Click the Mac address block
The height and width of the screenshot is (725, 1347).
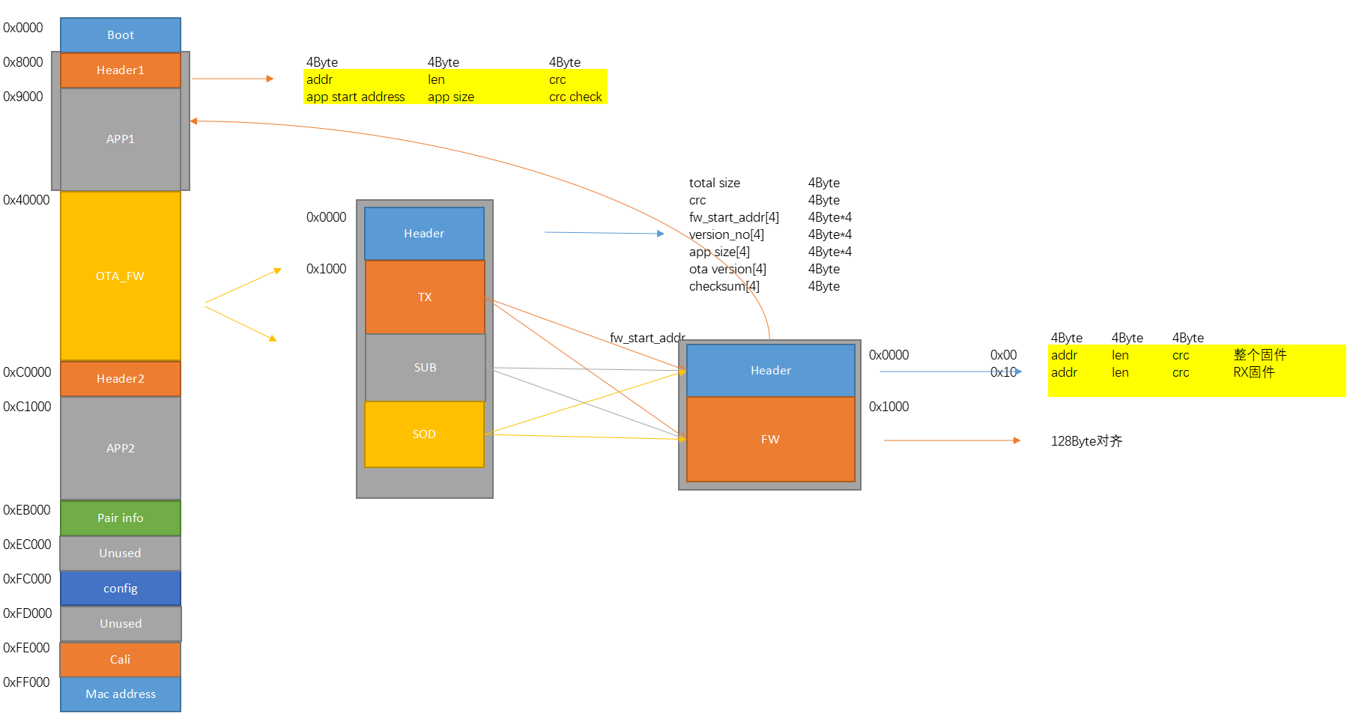pos(120,694)
